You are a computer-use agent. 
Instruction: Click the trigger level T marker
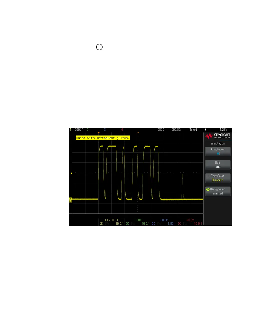pyautogui.click(x=71, y=172)
